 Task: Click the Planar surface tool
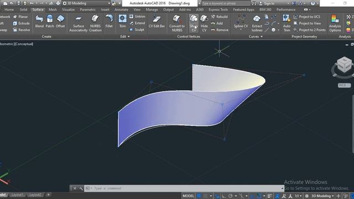(20, 17)
